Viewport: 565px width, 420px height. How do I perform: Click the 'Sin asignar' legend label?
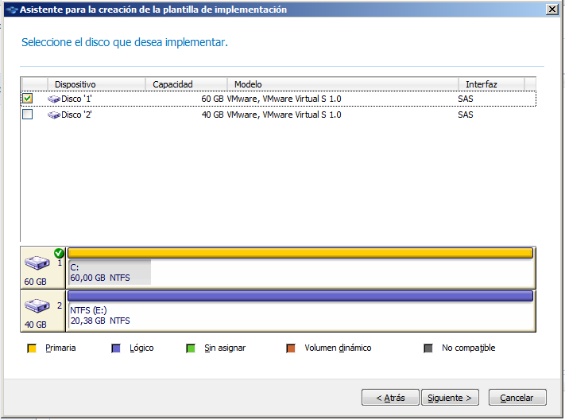tap(225, 348)
